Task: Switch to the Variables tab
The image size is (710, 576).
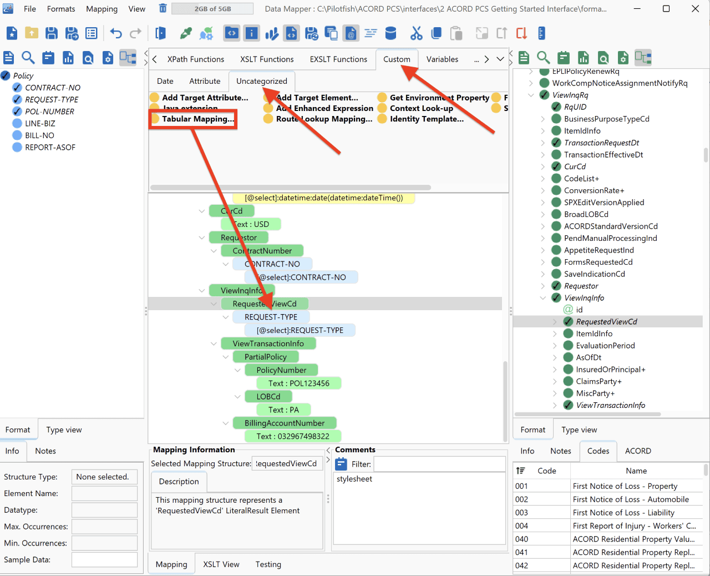Action: pyautogui.click(x=442, y=59)
